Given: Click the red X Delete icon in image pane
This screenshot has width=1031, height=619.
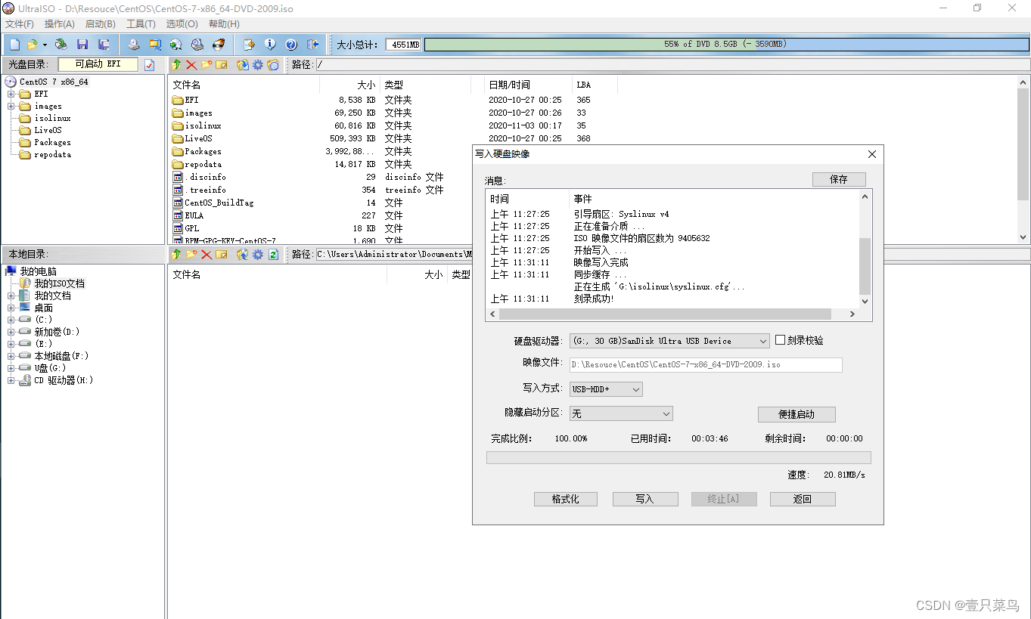Looking at the screenshot, I should 191,65.
